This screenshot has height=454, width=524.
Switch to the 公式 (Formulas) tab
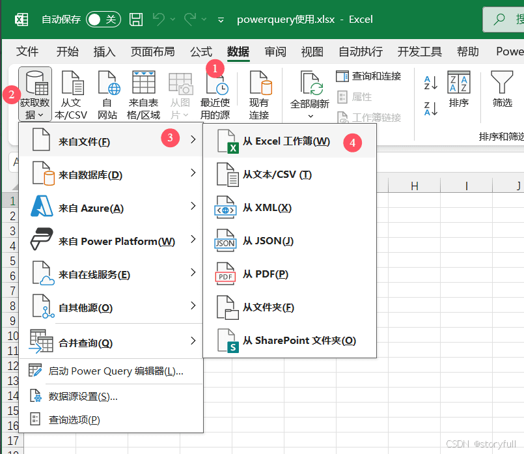click(x=201, y=51)
